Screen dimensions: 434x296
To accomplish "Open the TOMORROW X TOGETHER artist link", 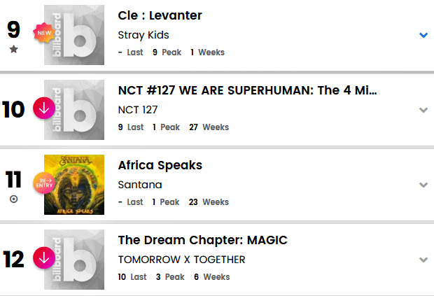I will click(181, 260).
